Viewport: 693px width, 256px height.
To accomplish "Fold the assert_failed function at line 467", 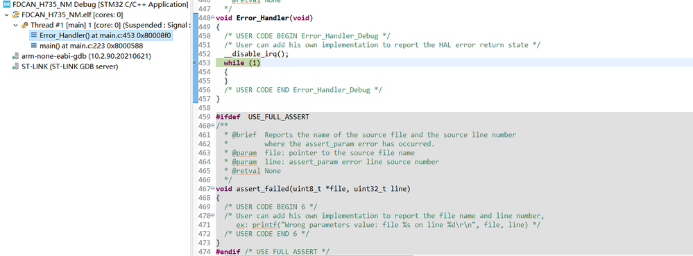I will pos(212,189).
